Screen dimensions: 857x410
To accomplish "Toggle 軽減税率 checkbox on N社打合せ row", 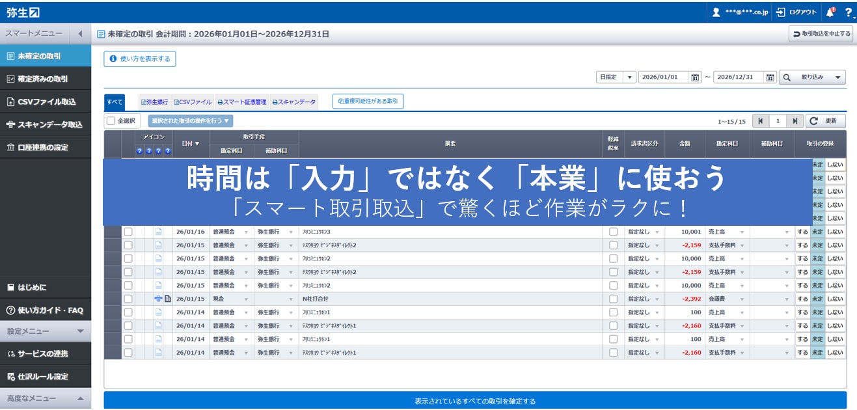I will pos(613,299).
